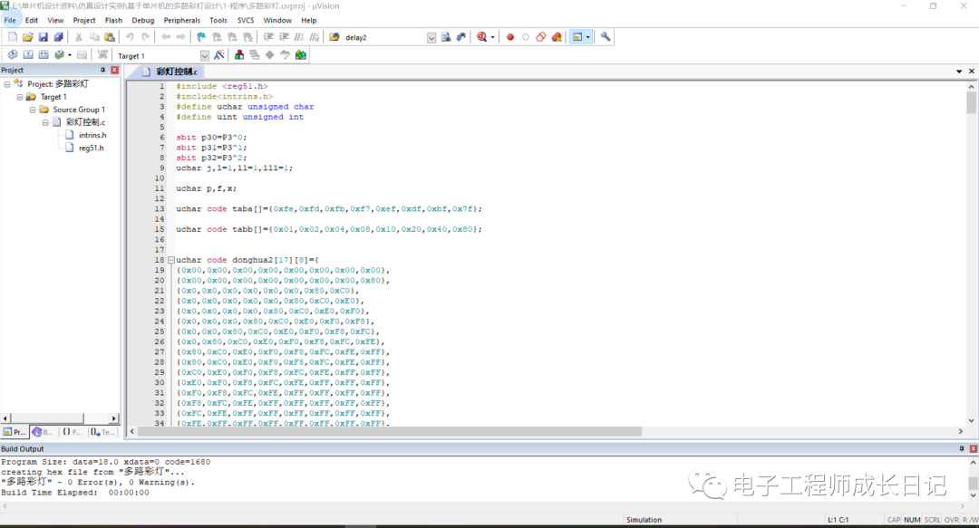Click the Batch Build icon
Image resolution: width=979 pixels, height=528 pixels.
[x=59, y=55]
